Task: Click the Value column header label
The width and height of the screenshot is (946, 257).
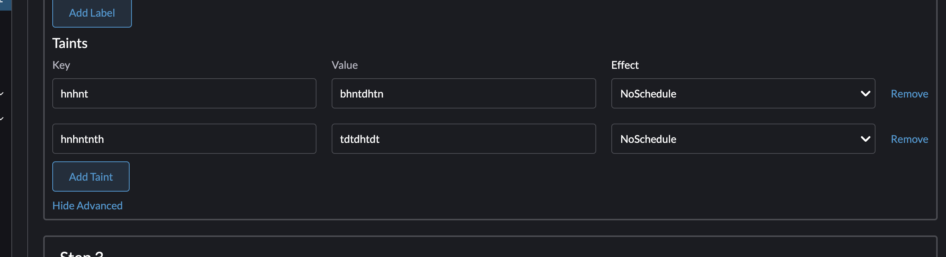Action: (x=345, y=65)
